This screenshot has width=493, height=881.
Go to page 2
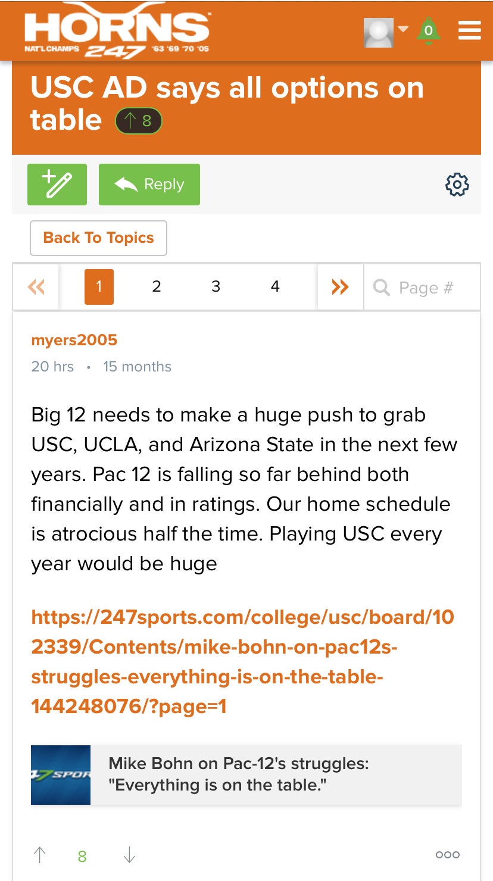tap(157, 287)
